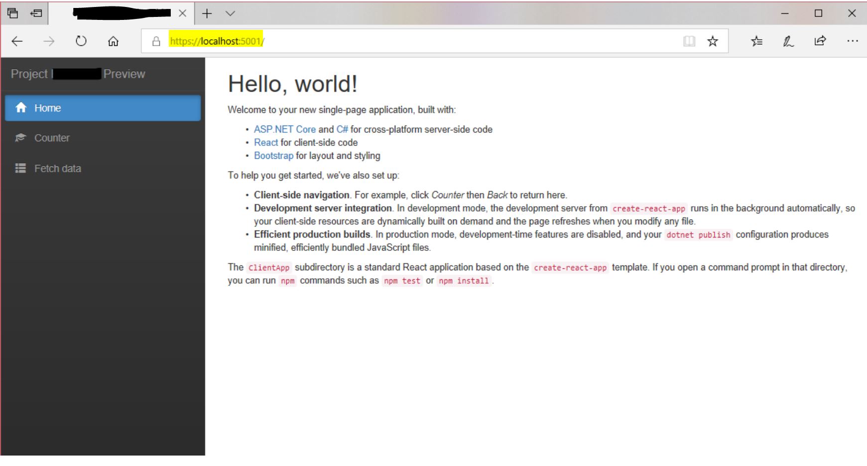
Task: Open the Favorites hub icon
Action: point(756,41)
